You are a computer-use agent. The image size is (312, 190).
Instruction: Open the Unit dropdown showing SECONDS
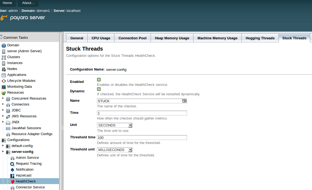[x=115, y=125]
